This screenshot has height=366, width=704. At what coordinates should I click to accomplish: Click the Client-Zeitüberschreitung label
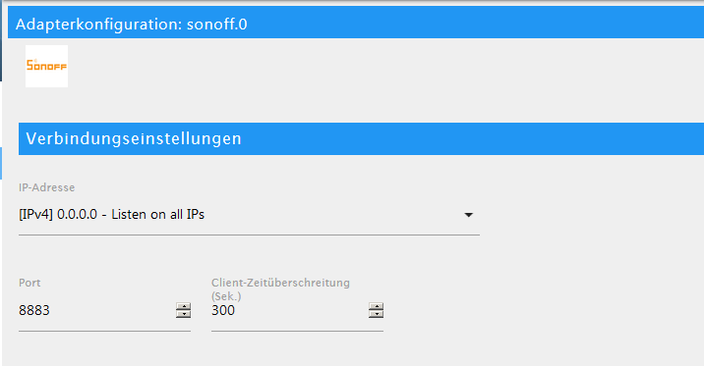click(280, 283)
